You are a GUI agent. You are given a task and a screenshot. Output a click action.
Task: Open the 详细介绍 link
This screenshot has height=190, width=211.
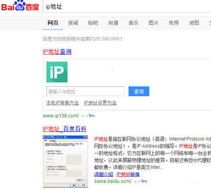(x=103, y=174)
